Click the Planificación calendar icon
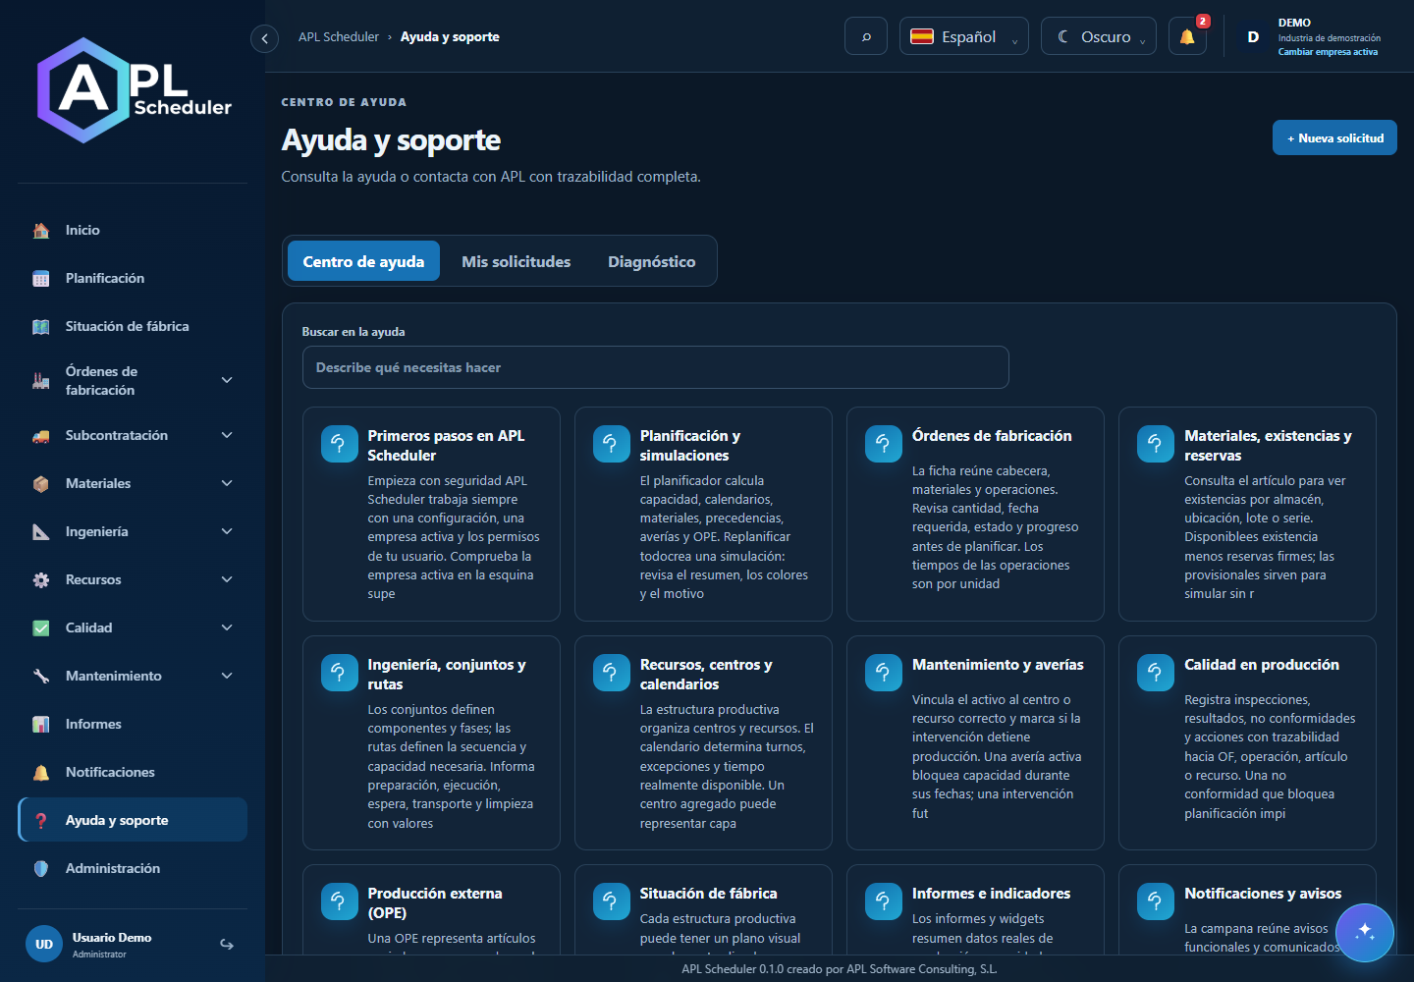Screen dimensions: 1414x982 click(41, 279)
